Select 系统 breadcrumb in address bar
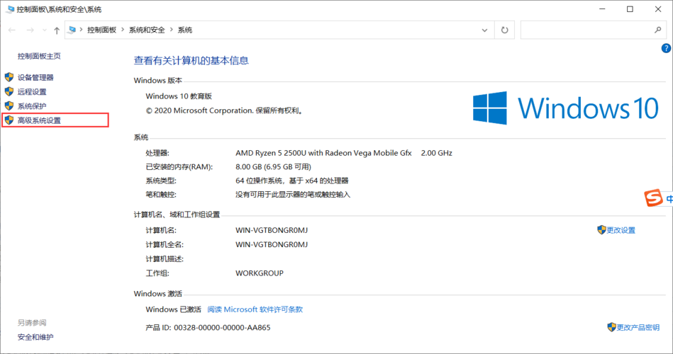 pos(185,30)
